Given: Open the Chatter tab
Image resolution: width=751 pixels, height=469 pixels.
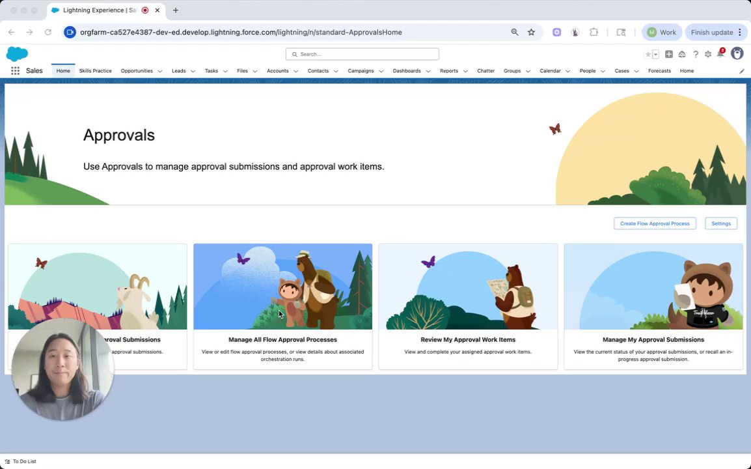Looking at the screenshot, I should (x=485, y=71).
